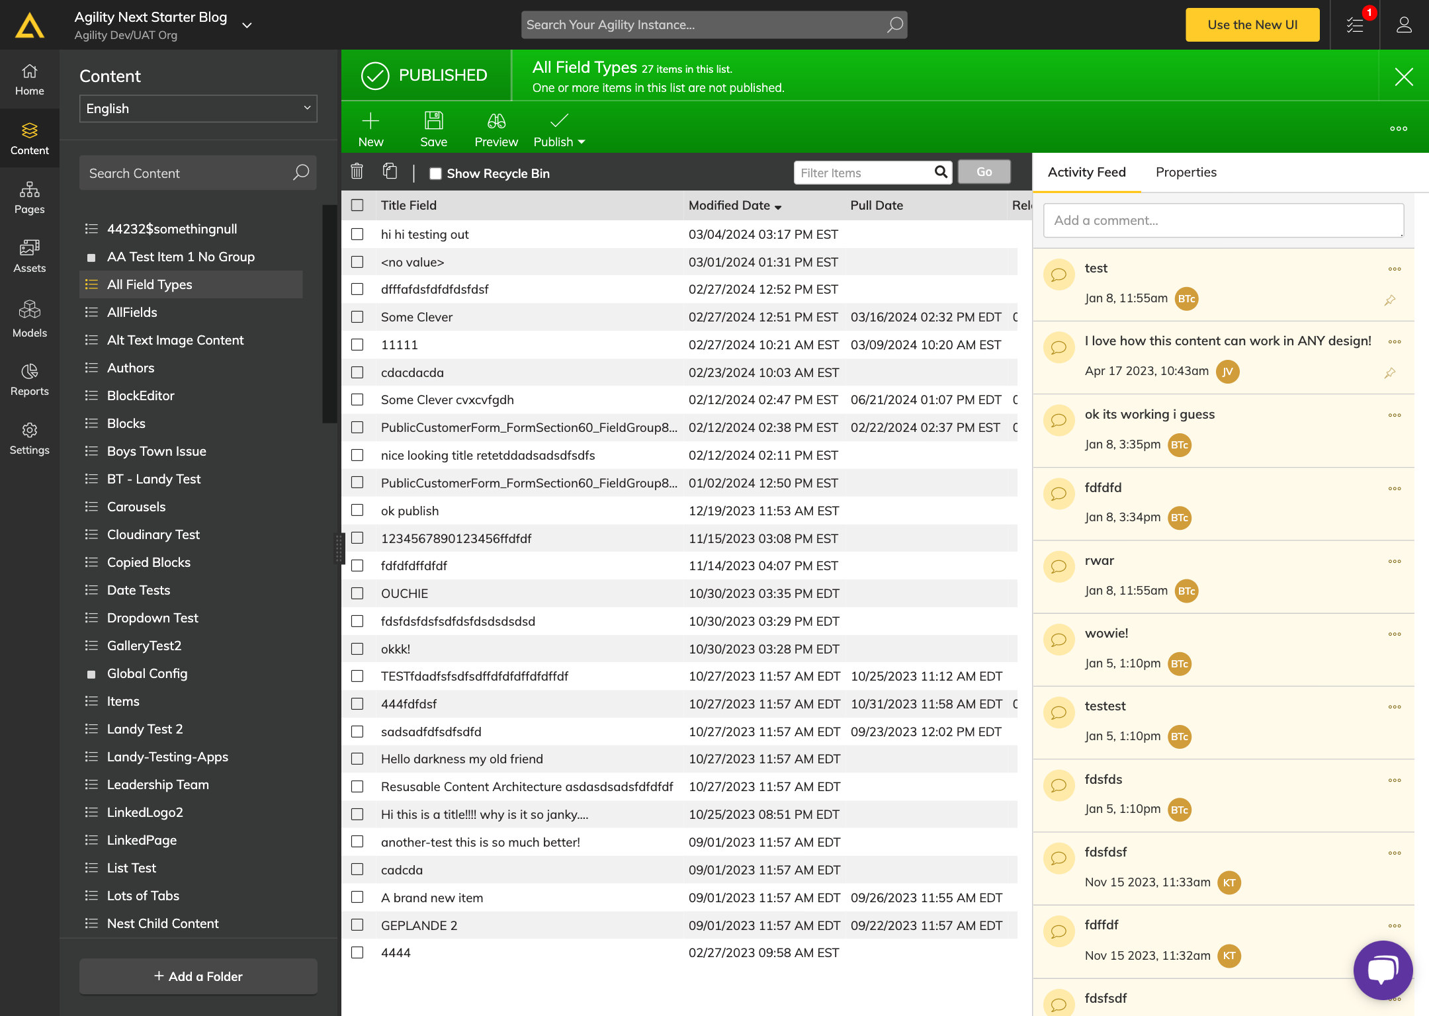The width and height of the screenshot is (1429, 1016).
Task: Open the English language dropdown
Action: tap(198, 108)
